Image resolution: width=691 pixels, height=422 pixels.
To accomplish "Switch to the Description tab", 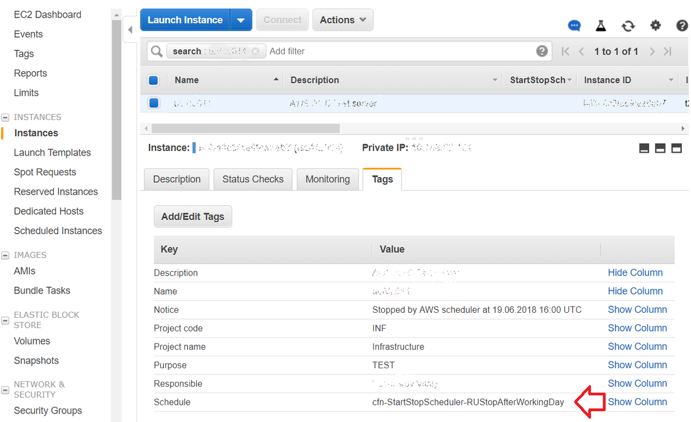I will tap(177, 179).
